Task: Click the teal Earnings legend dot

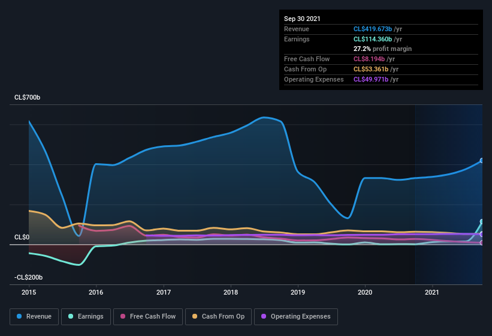Action: 71,316
